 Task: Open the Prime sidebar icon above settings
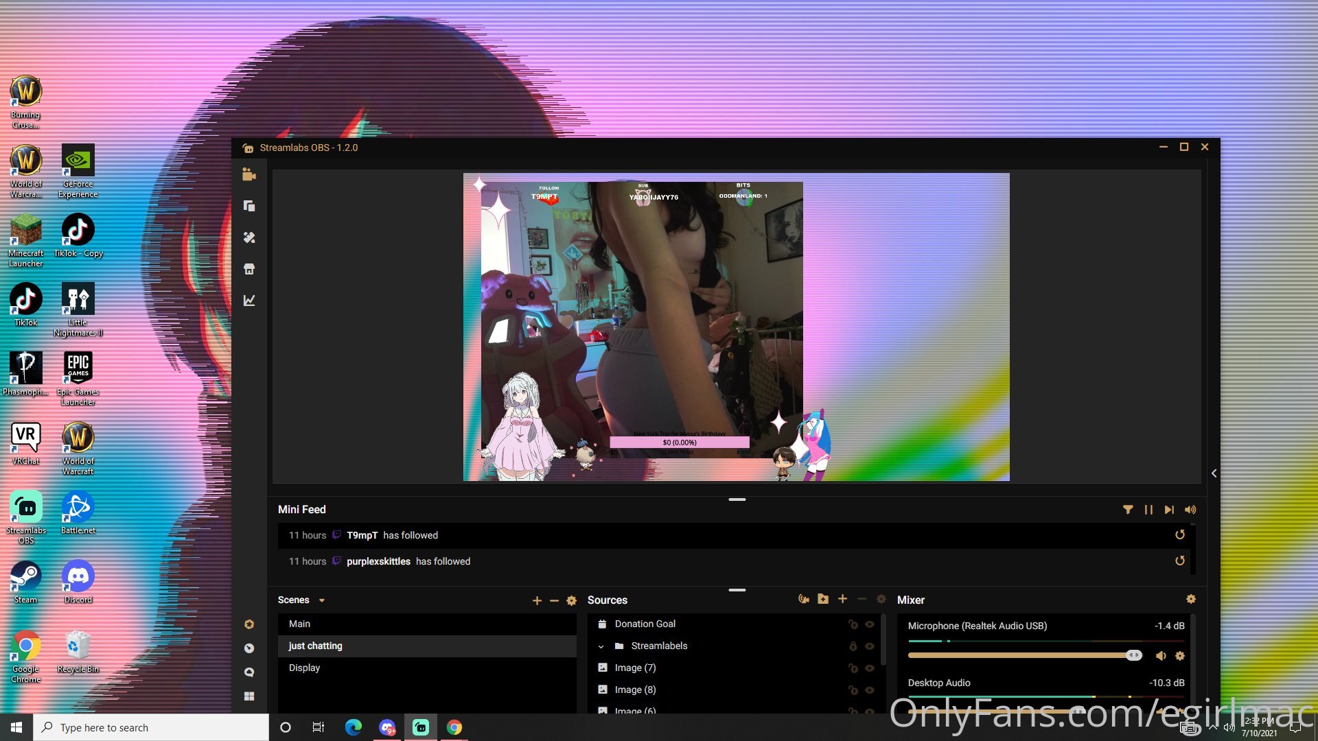(249, 624)
